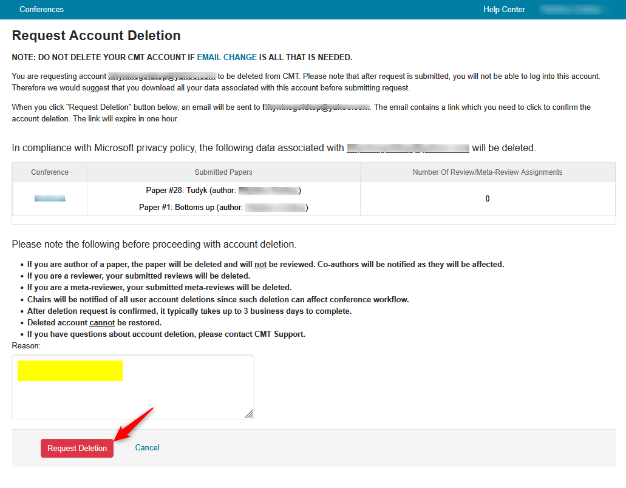Select the Submitted Papers column header
The width and height of the screenshot is (626, 488).
[223, 172]
